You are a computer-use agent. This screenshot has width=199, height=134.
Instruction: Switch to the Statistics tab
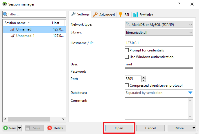pos(143,15)
